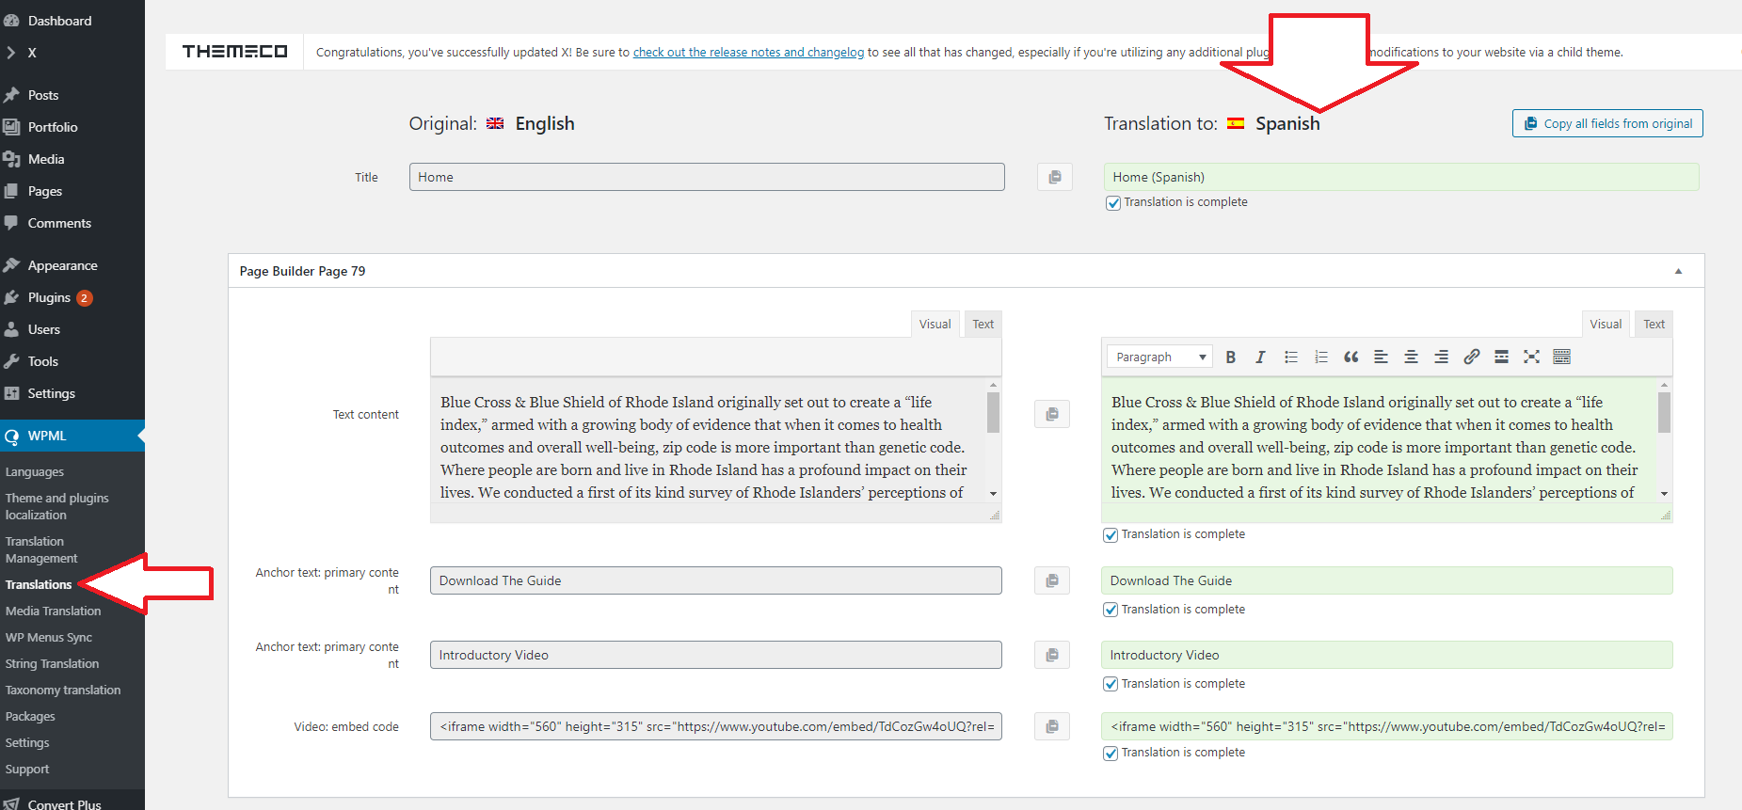This screenshot has height=810, width=1742.
Task: Switch original editor to Text tab
Action: pyautogui.click(x=983, y=324)
